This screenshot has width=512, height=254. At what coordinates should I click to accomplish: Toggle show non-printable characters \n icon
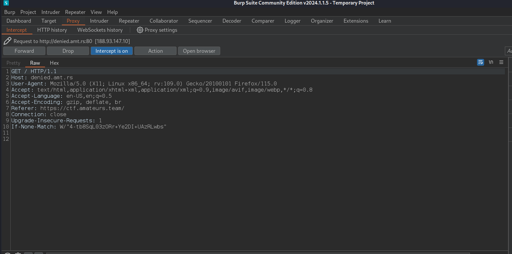491,62
